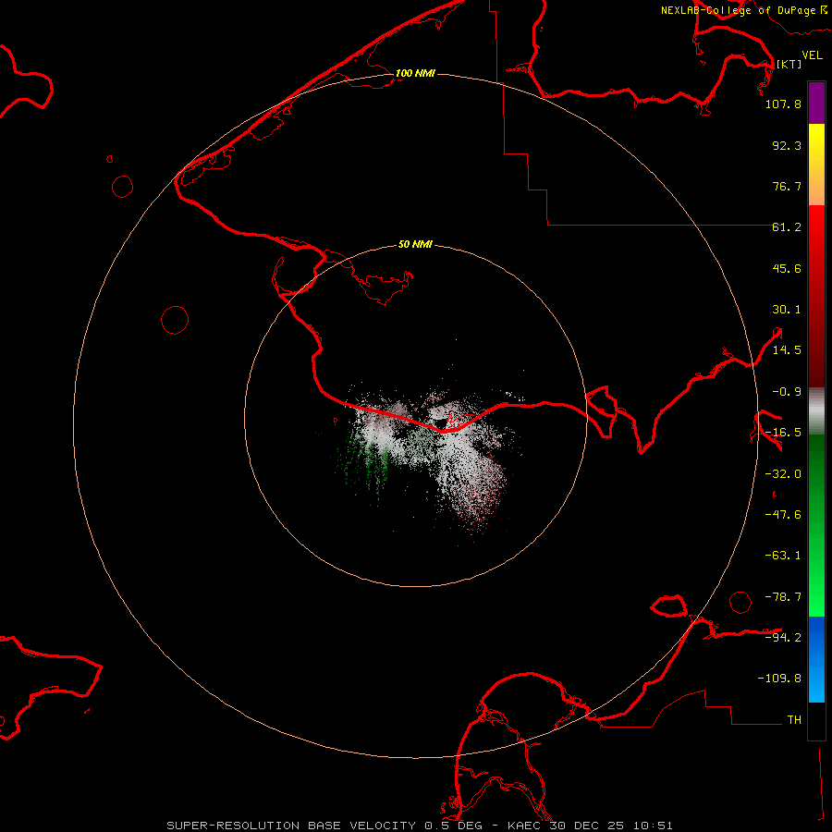
Task: Click the -47.6 scale value
Action: 783,515
